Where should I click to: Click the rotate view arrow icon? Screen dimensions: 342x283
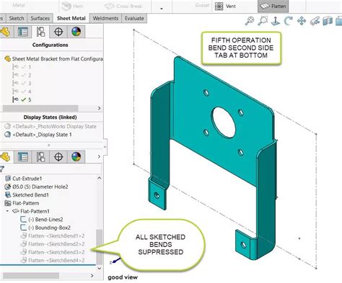pos(288,21)
